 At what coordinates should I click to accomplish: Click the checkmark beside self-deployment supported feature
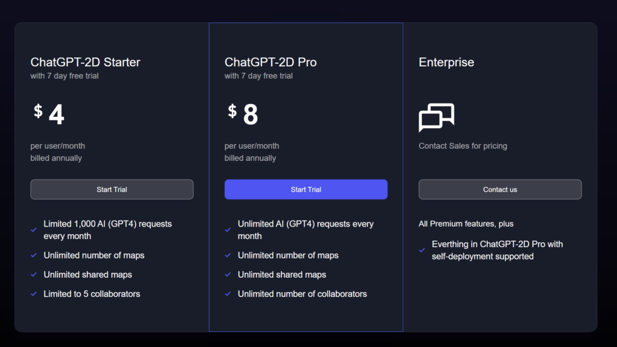(422, 250)
